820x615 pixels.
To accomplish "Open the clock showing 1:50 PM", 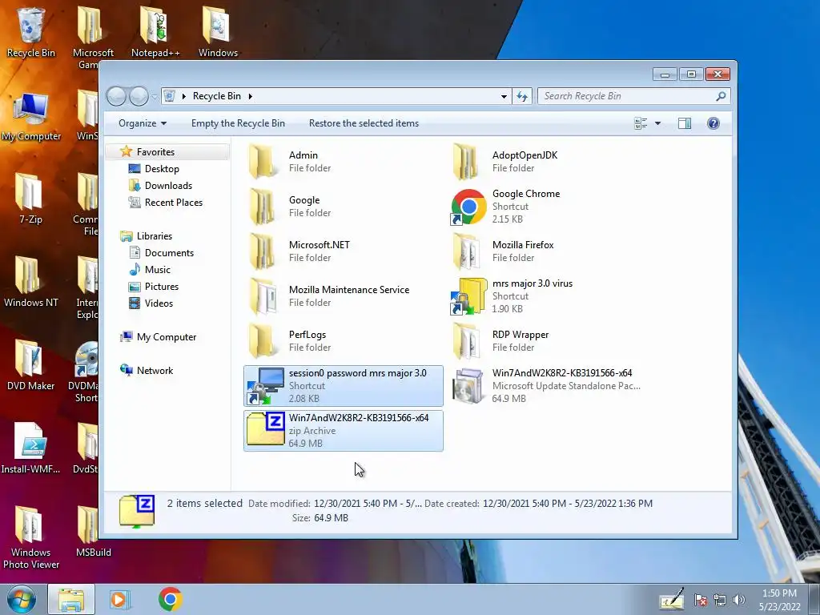I will 779,600.
